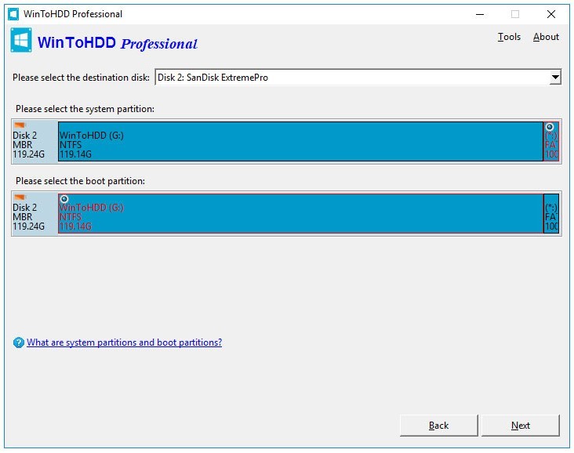This screenshot has width=574, height=453.
Task: Click 'Please select the destination disk:' label
Action: click(81, 78)
